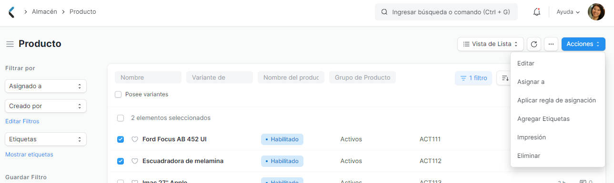The width and height of the screenshot is (614, 183).
Task: Click the Grupo de Producto filter field
Action: pyautogui.click(x=362, y=77)
